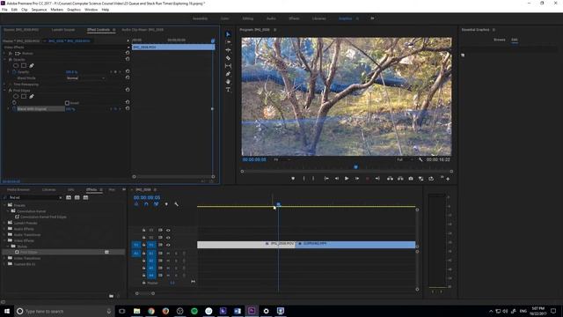
Task: Collapse the Opacity effect section
Action: coord(4,59)
